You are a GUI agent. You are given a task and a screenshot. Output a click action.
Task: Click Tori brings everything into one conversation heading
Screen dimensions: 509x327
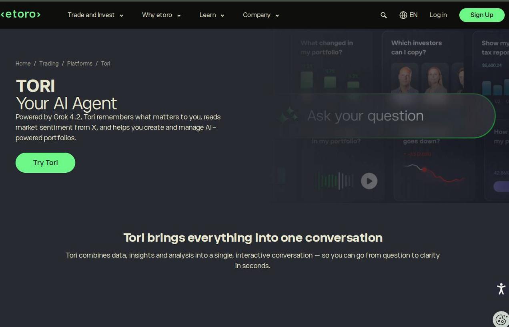click(253, 238)
